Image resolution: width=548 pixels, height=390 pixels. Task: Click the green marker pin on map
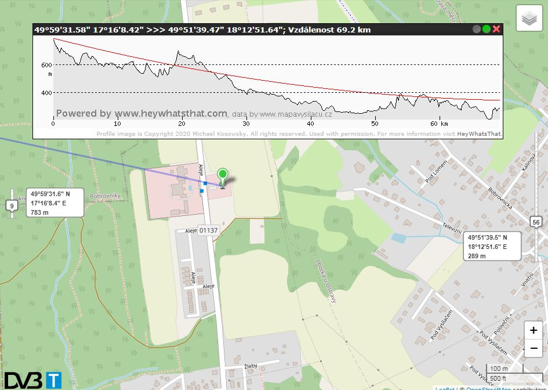[222, 176]
